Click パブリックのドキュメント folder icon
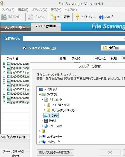Viewport: 125px width, 157px height. (48, 110)
